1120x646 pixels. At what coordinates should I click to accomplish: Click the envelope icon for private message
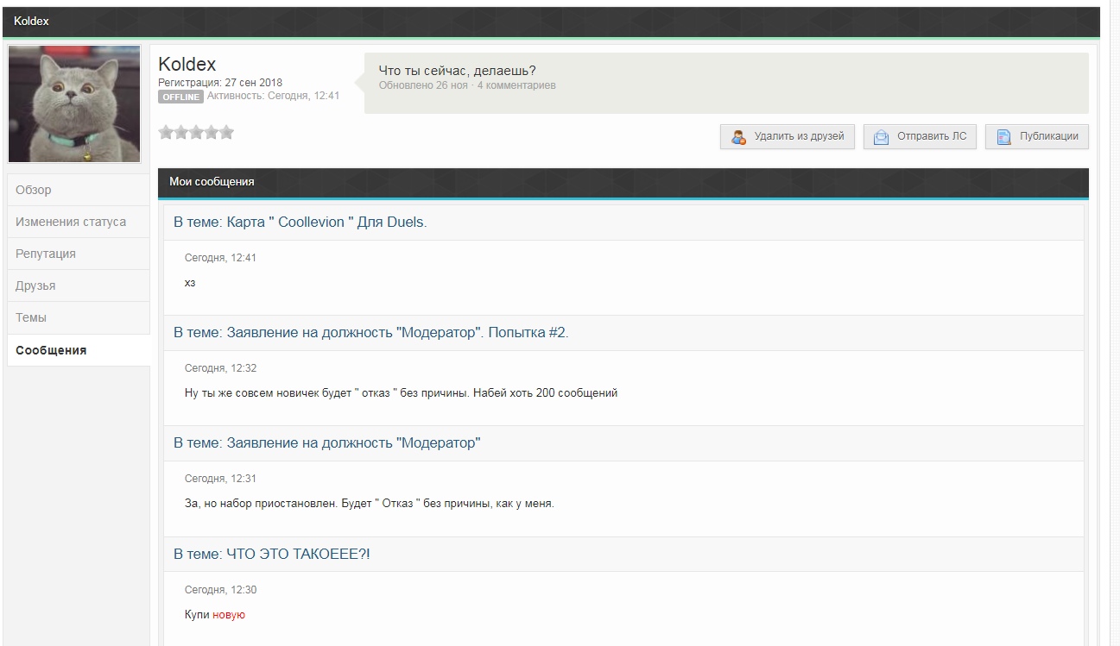(x=881, y=137)
